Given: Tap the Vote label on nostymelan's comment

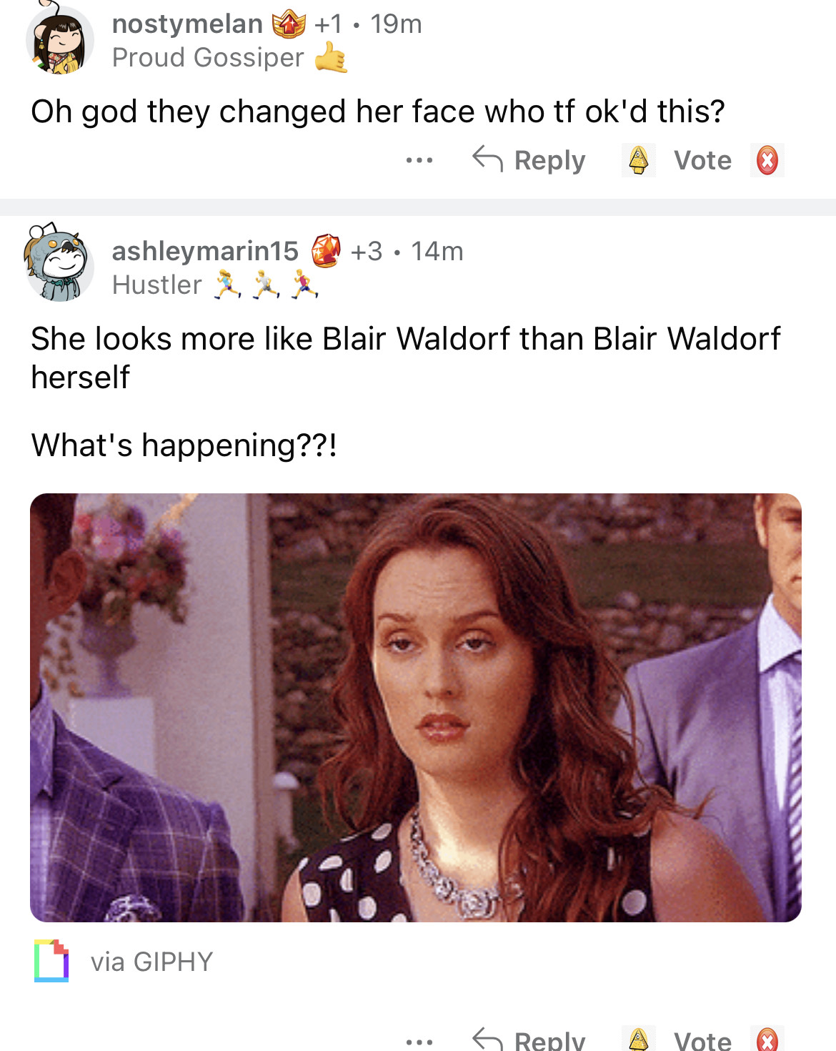Looking at the screenshot, I should (x=703, y=160).
